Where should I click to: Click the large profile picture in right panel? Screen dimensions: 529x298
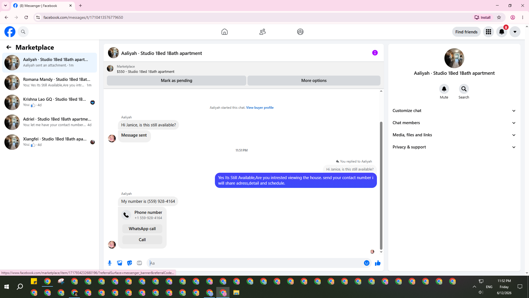454,58
